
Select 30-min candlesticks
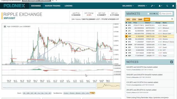pos(78,93)
